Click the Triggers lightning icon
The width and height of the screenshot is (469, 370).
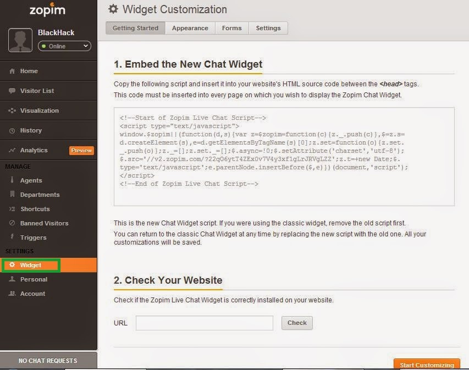12,237
